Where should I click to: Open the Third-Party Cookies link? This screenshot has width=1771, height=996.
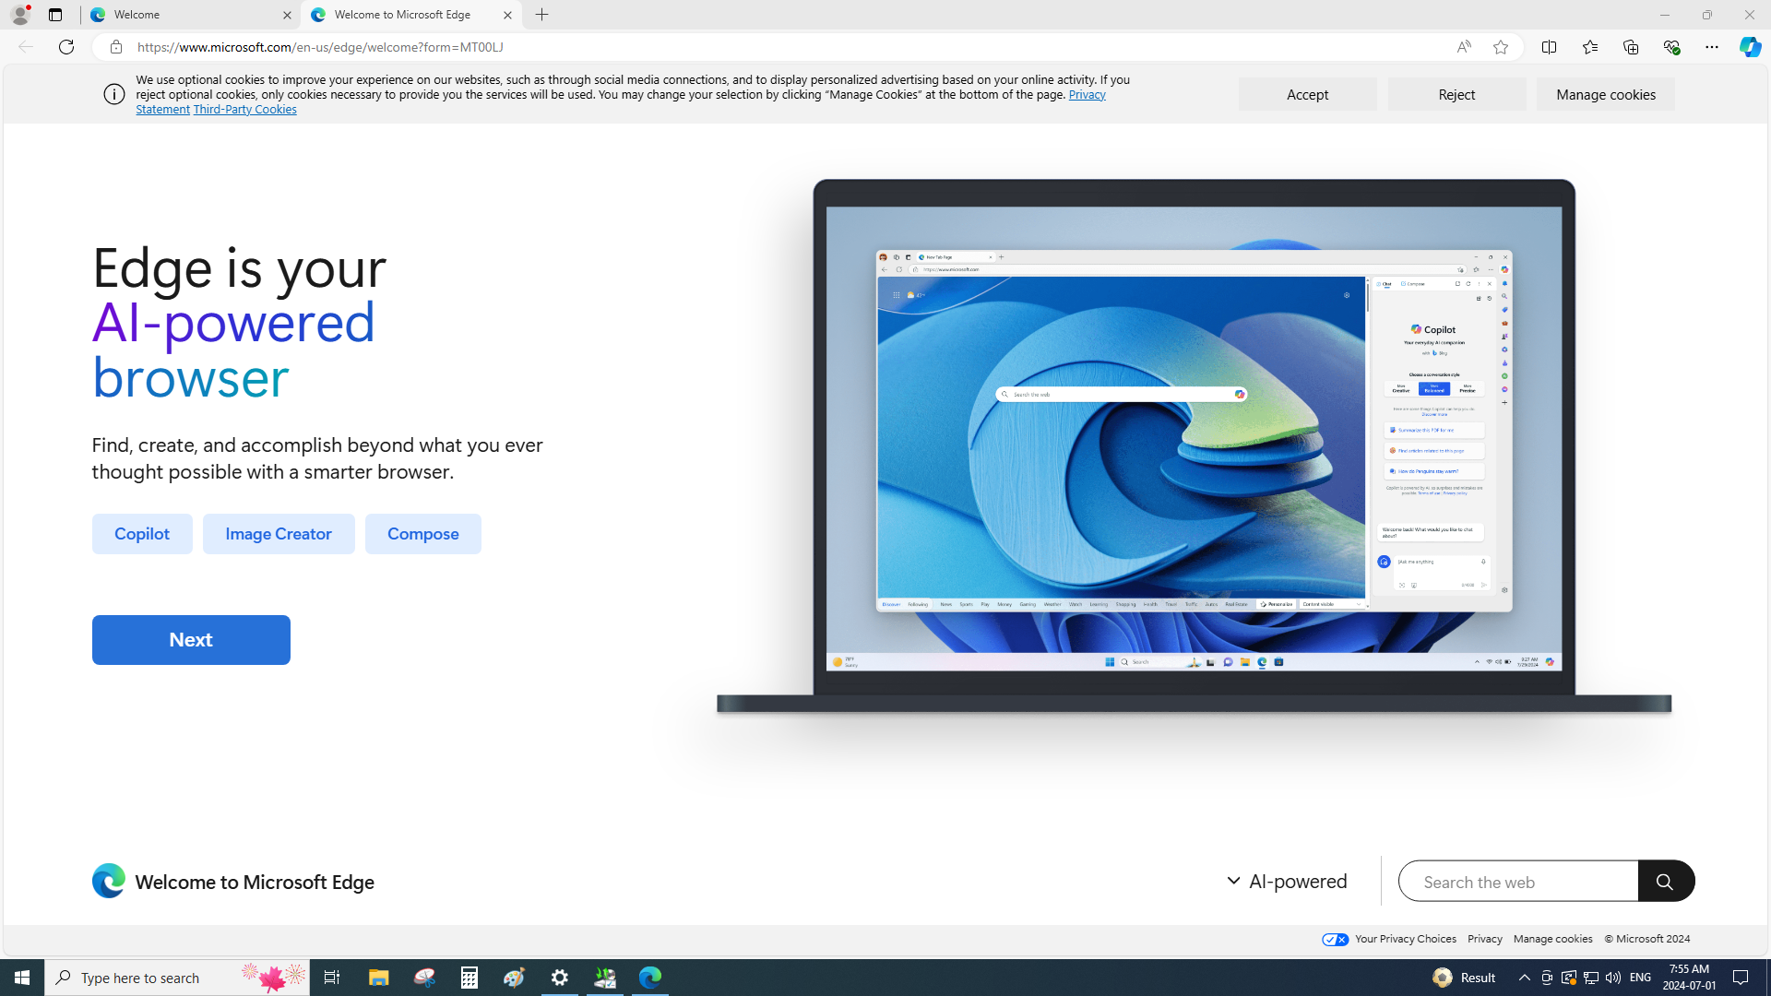pos(244,109)
